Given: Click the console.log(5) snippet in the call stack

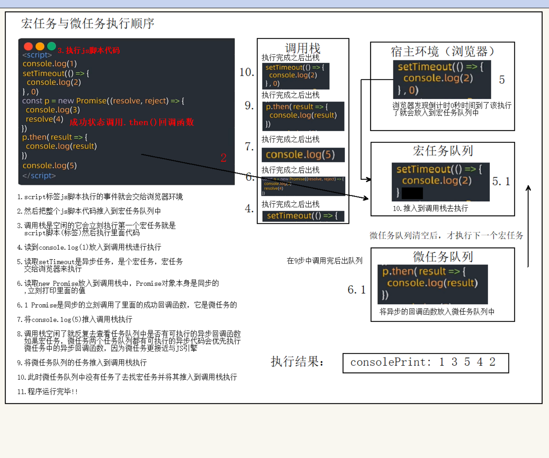Looking at the screenshot, I should tap(303, 155).
